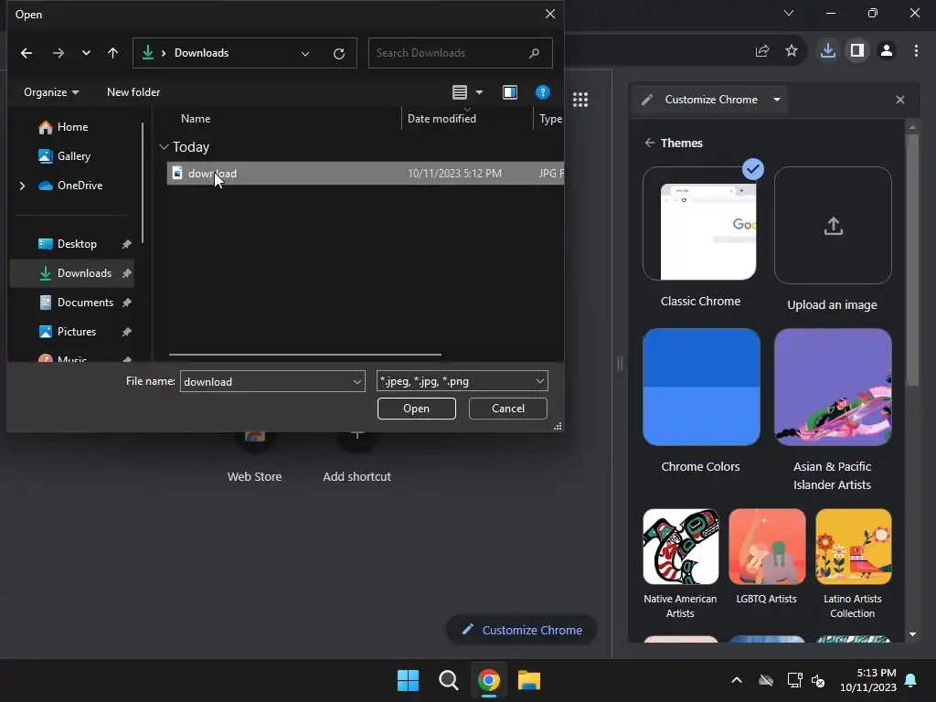The height and width of the screenshot is (702, 936).
Task: Click Customize Chrome button at bottom
Action: 522,630
